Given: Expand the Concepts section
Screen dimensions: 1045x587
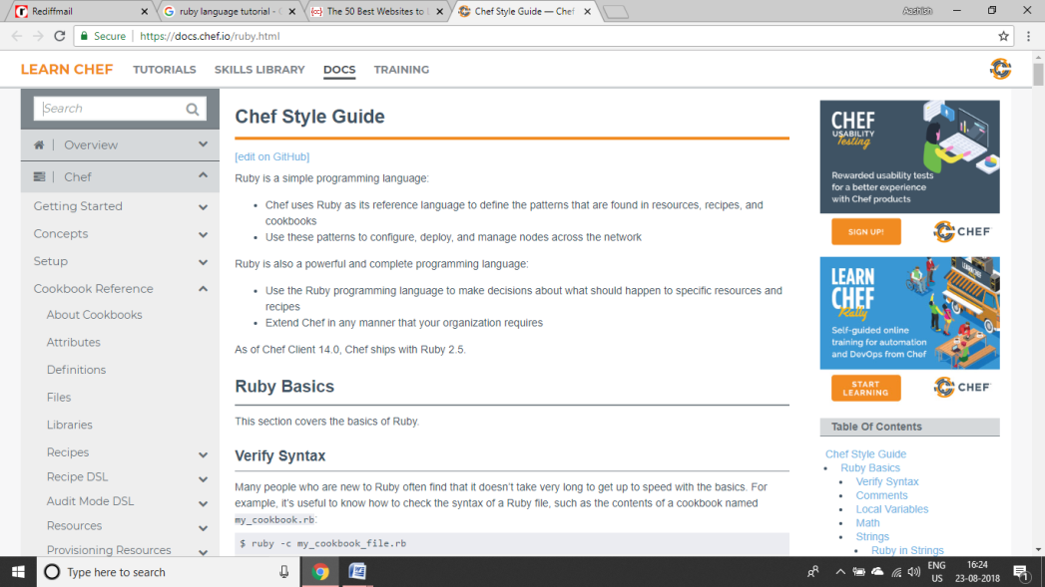Looking at the screenshot, I should click(x=203, y=234).
